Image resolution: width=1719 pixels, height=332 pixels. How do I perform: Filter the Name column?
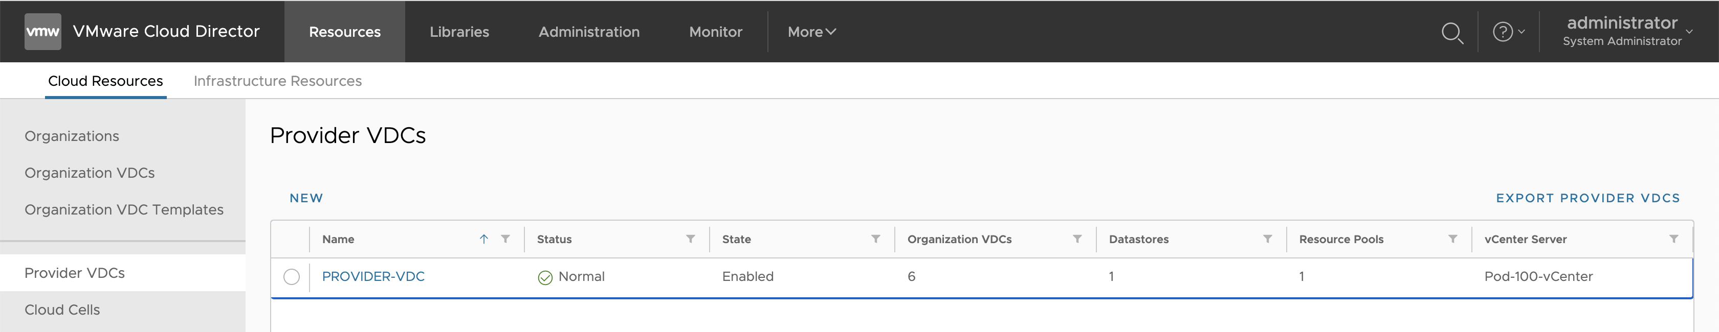tap(505, 240)
